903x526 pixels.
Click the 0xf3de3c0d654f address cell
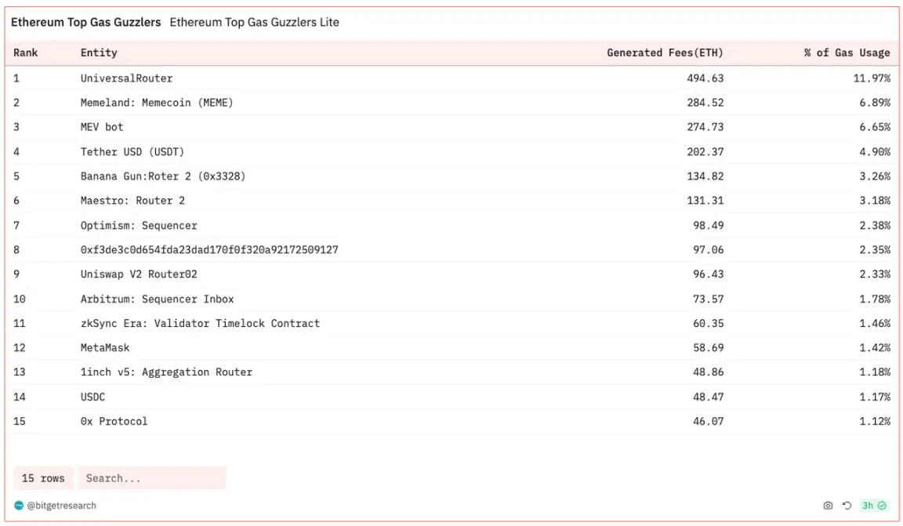point(209,250)
